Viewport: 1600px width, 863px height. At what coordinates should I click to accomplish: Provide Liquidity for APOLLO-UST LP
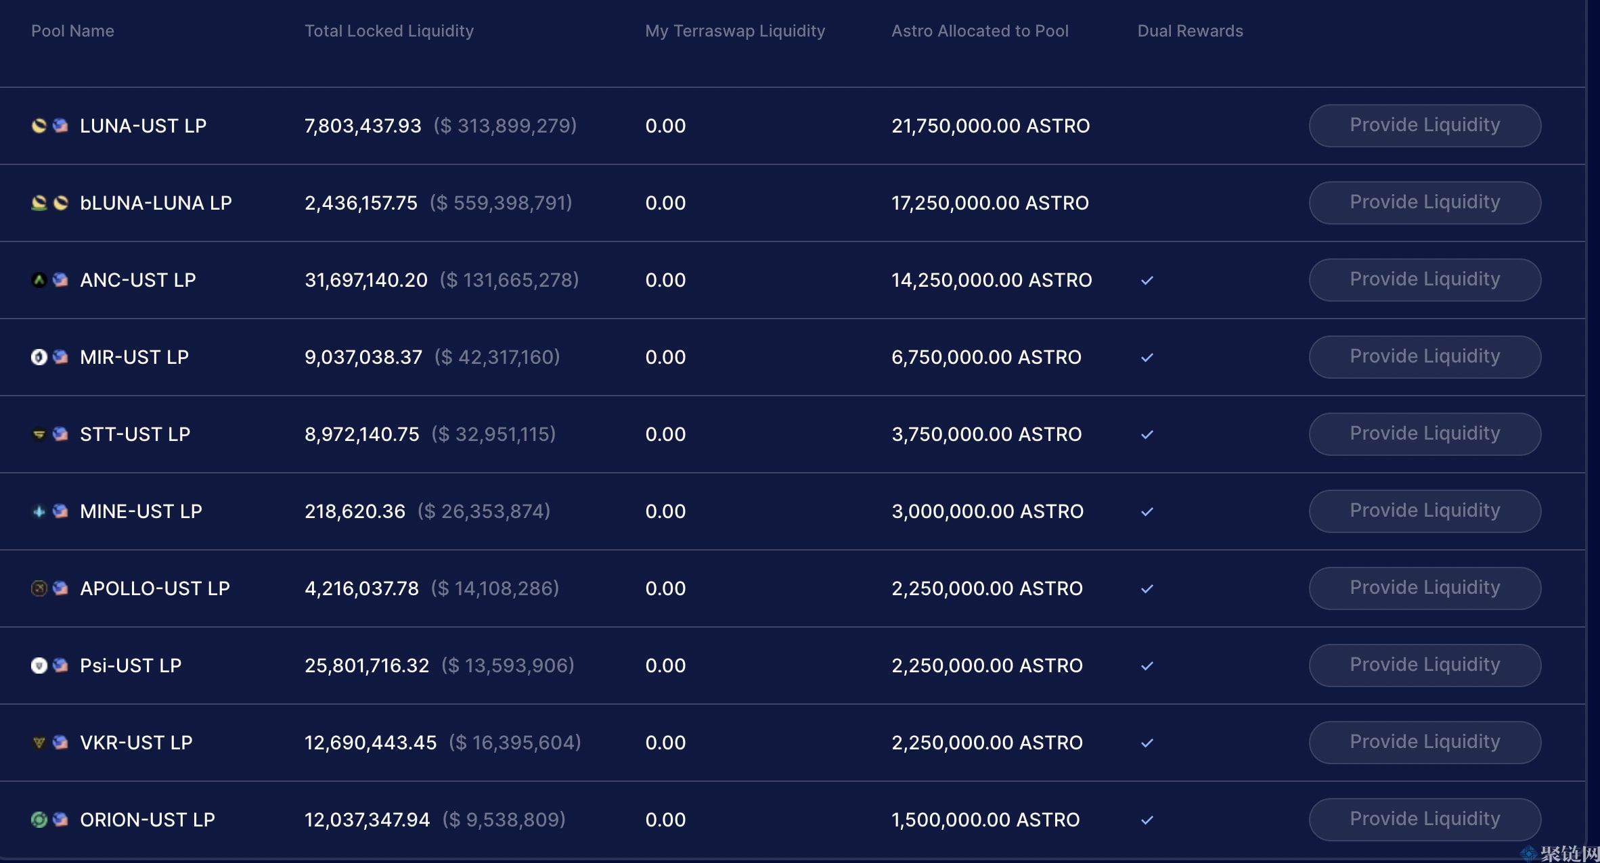tap(1425, 588)
